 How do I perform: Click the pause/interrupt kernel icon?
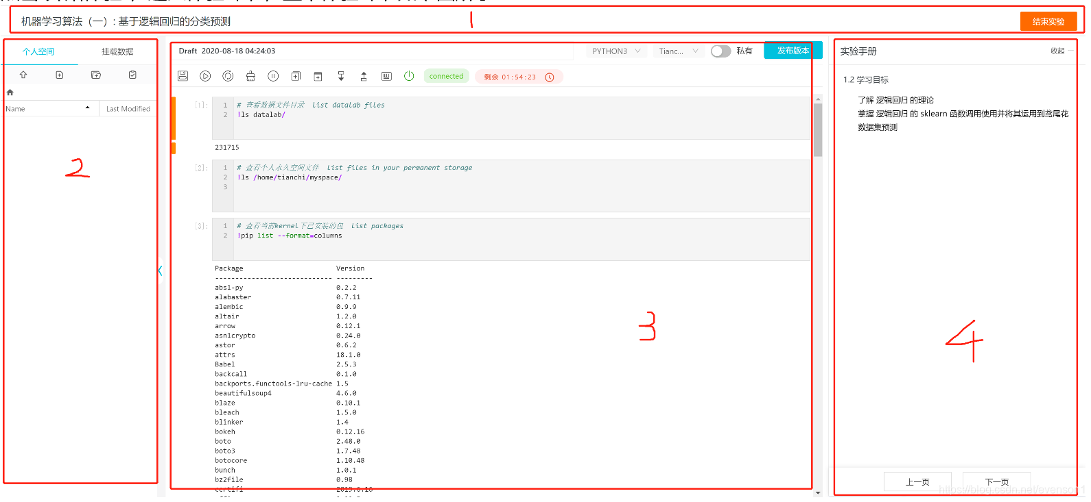273,76
